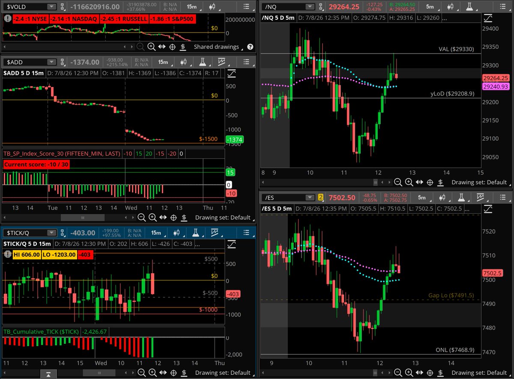The image size is (514, 379).
Task: Toggle price axis scale button on $TICK/Q chart
Action: coord(231,244)
